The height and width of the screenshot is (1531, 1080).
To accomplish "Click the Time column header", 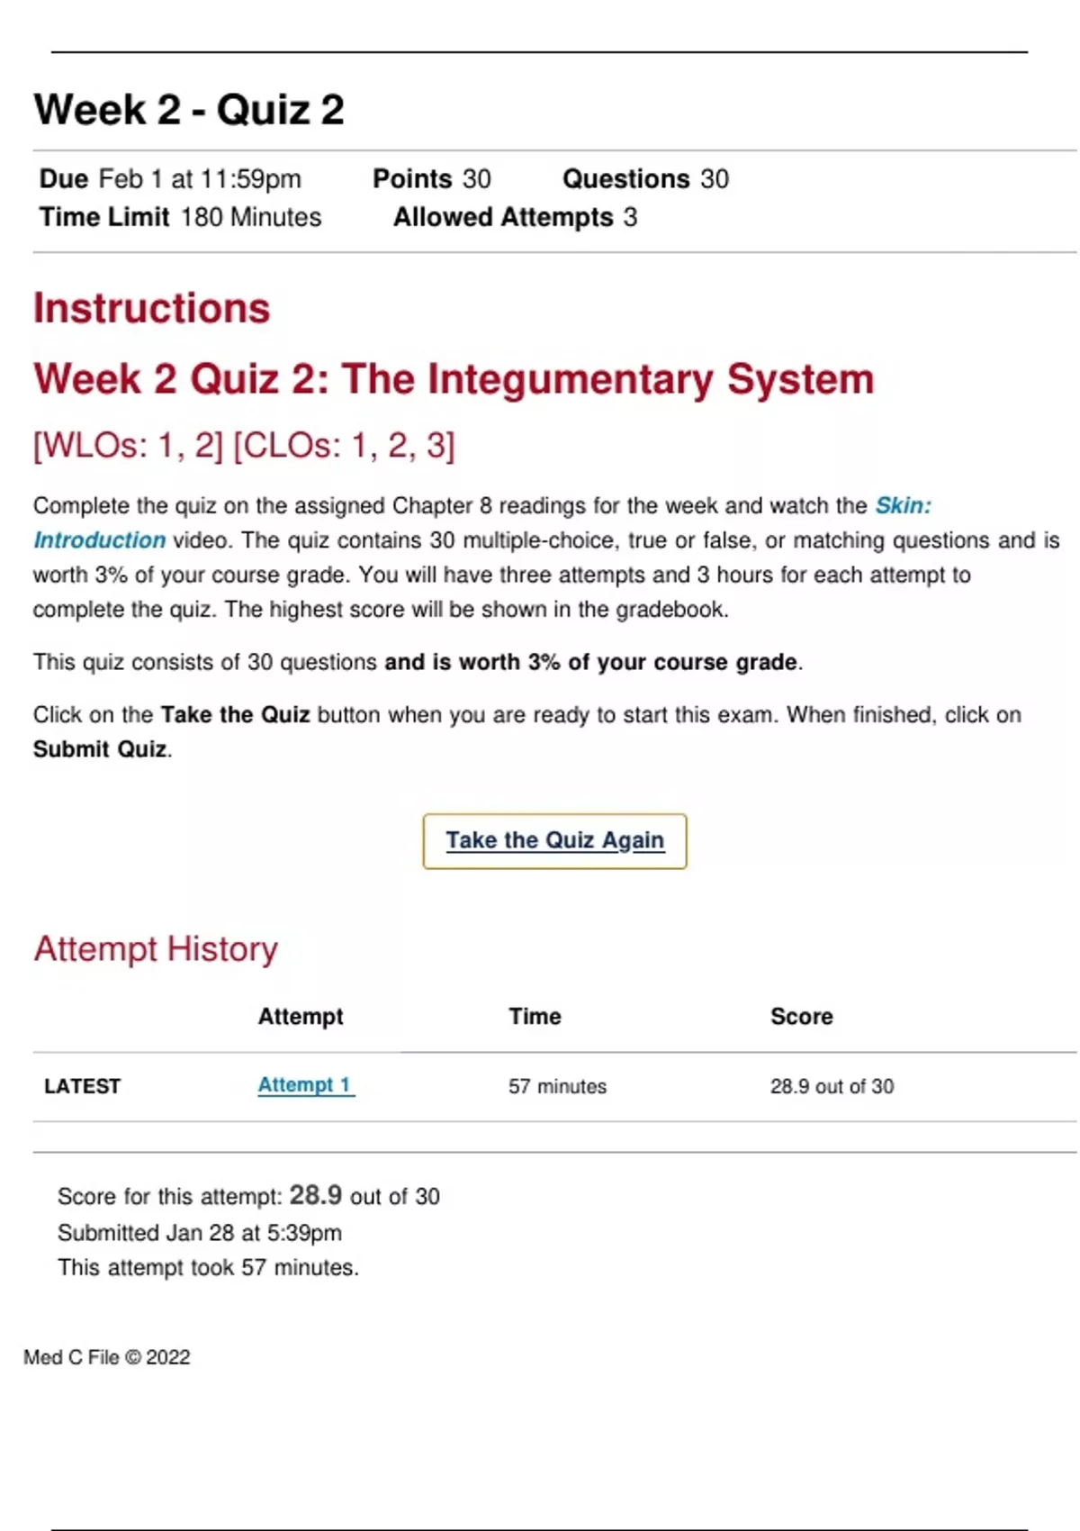I will 535,1017.
